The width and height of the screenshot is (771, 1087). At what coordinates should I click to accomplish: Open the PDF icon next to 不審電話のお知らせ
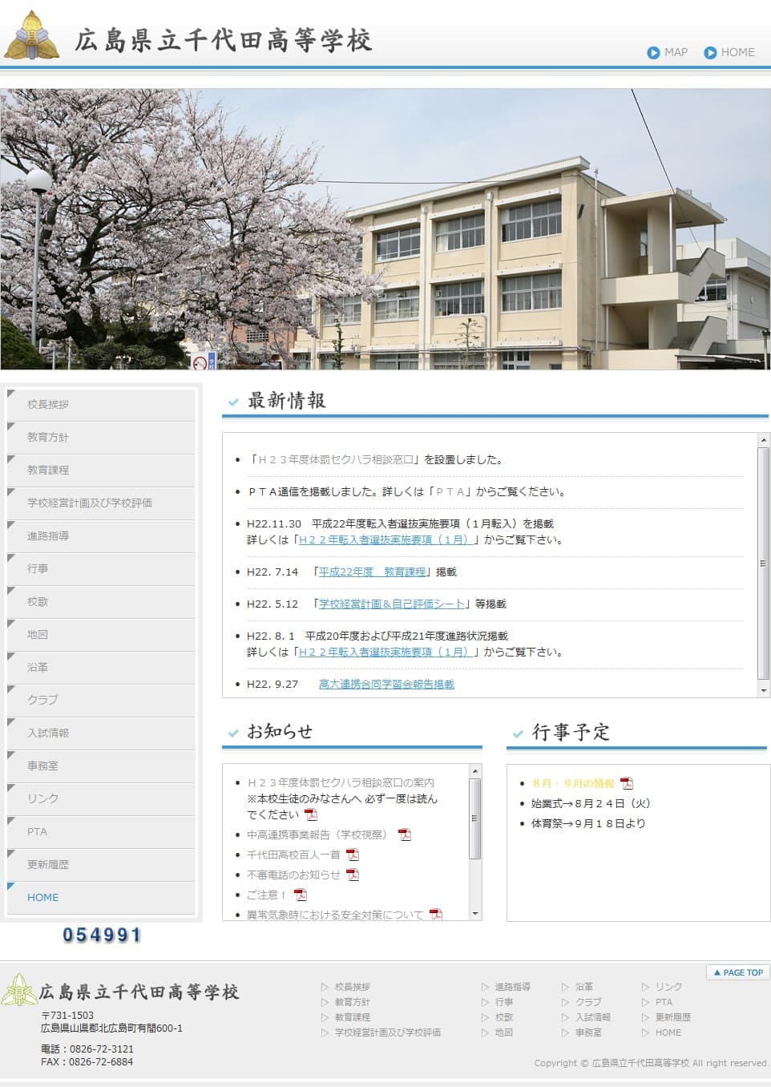353,875
